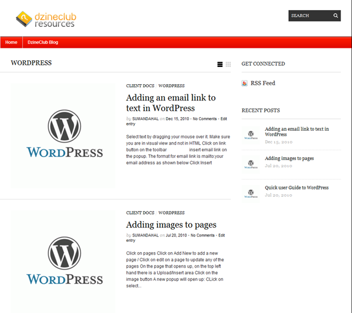Image resolution: width=352 pixels, height=313 pixels.
Task: Open recent post 'Adding an email link to text in WordPress'
Action: (297, 131)
